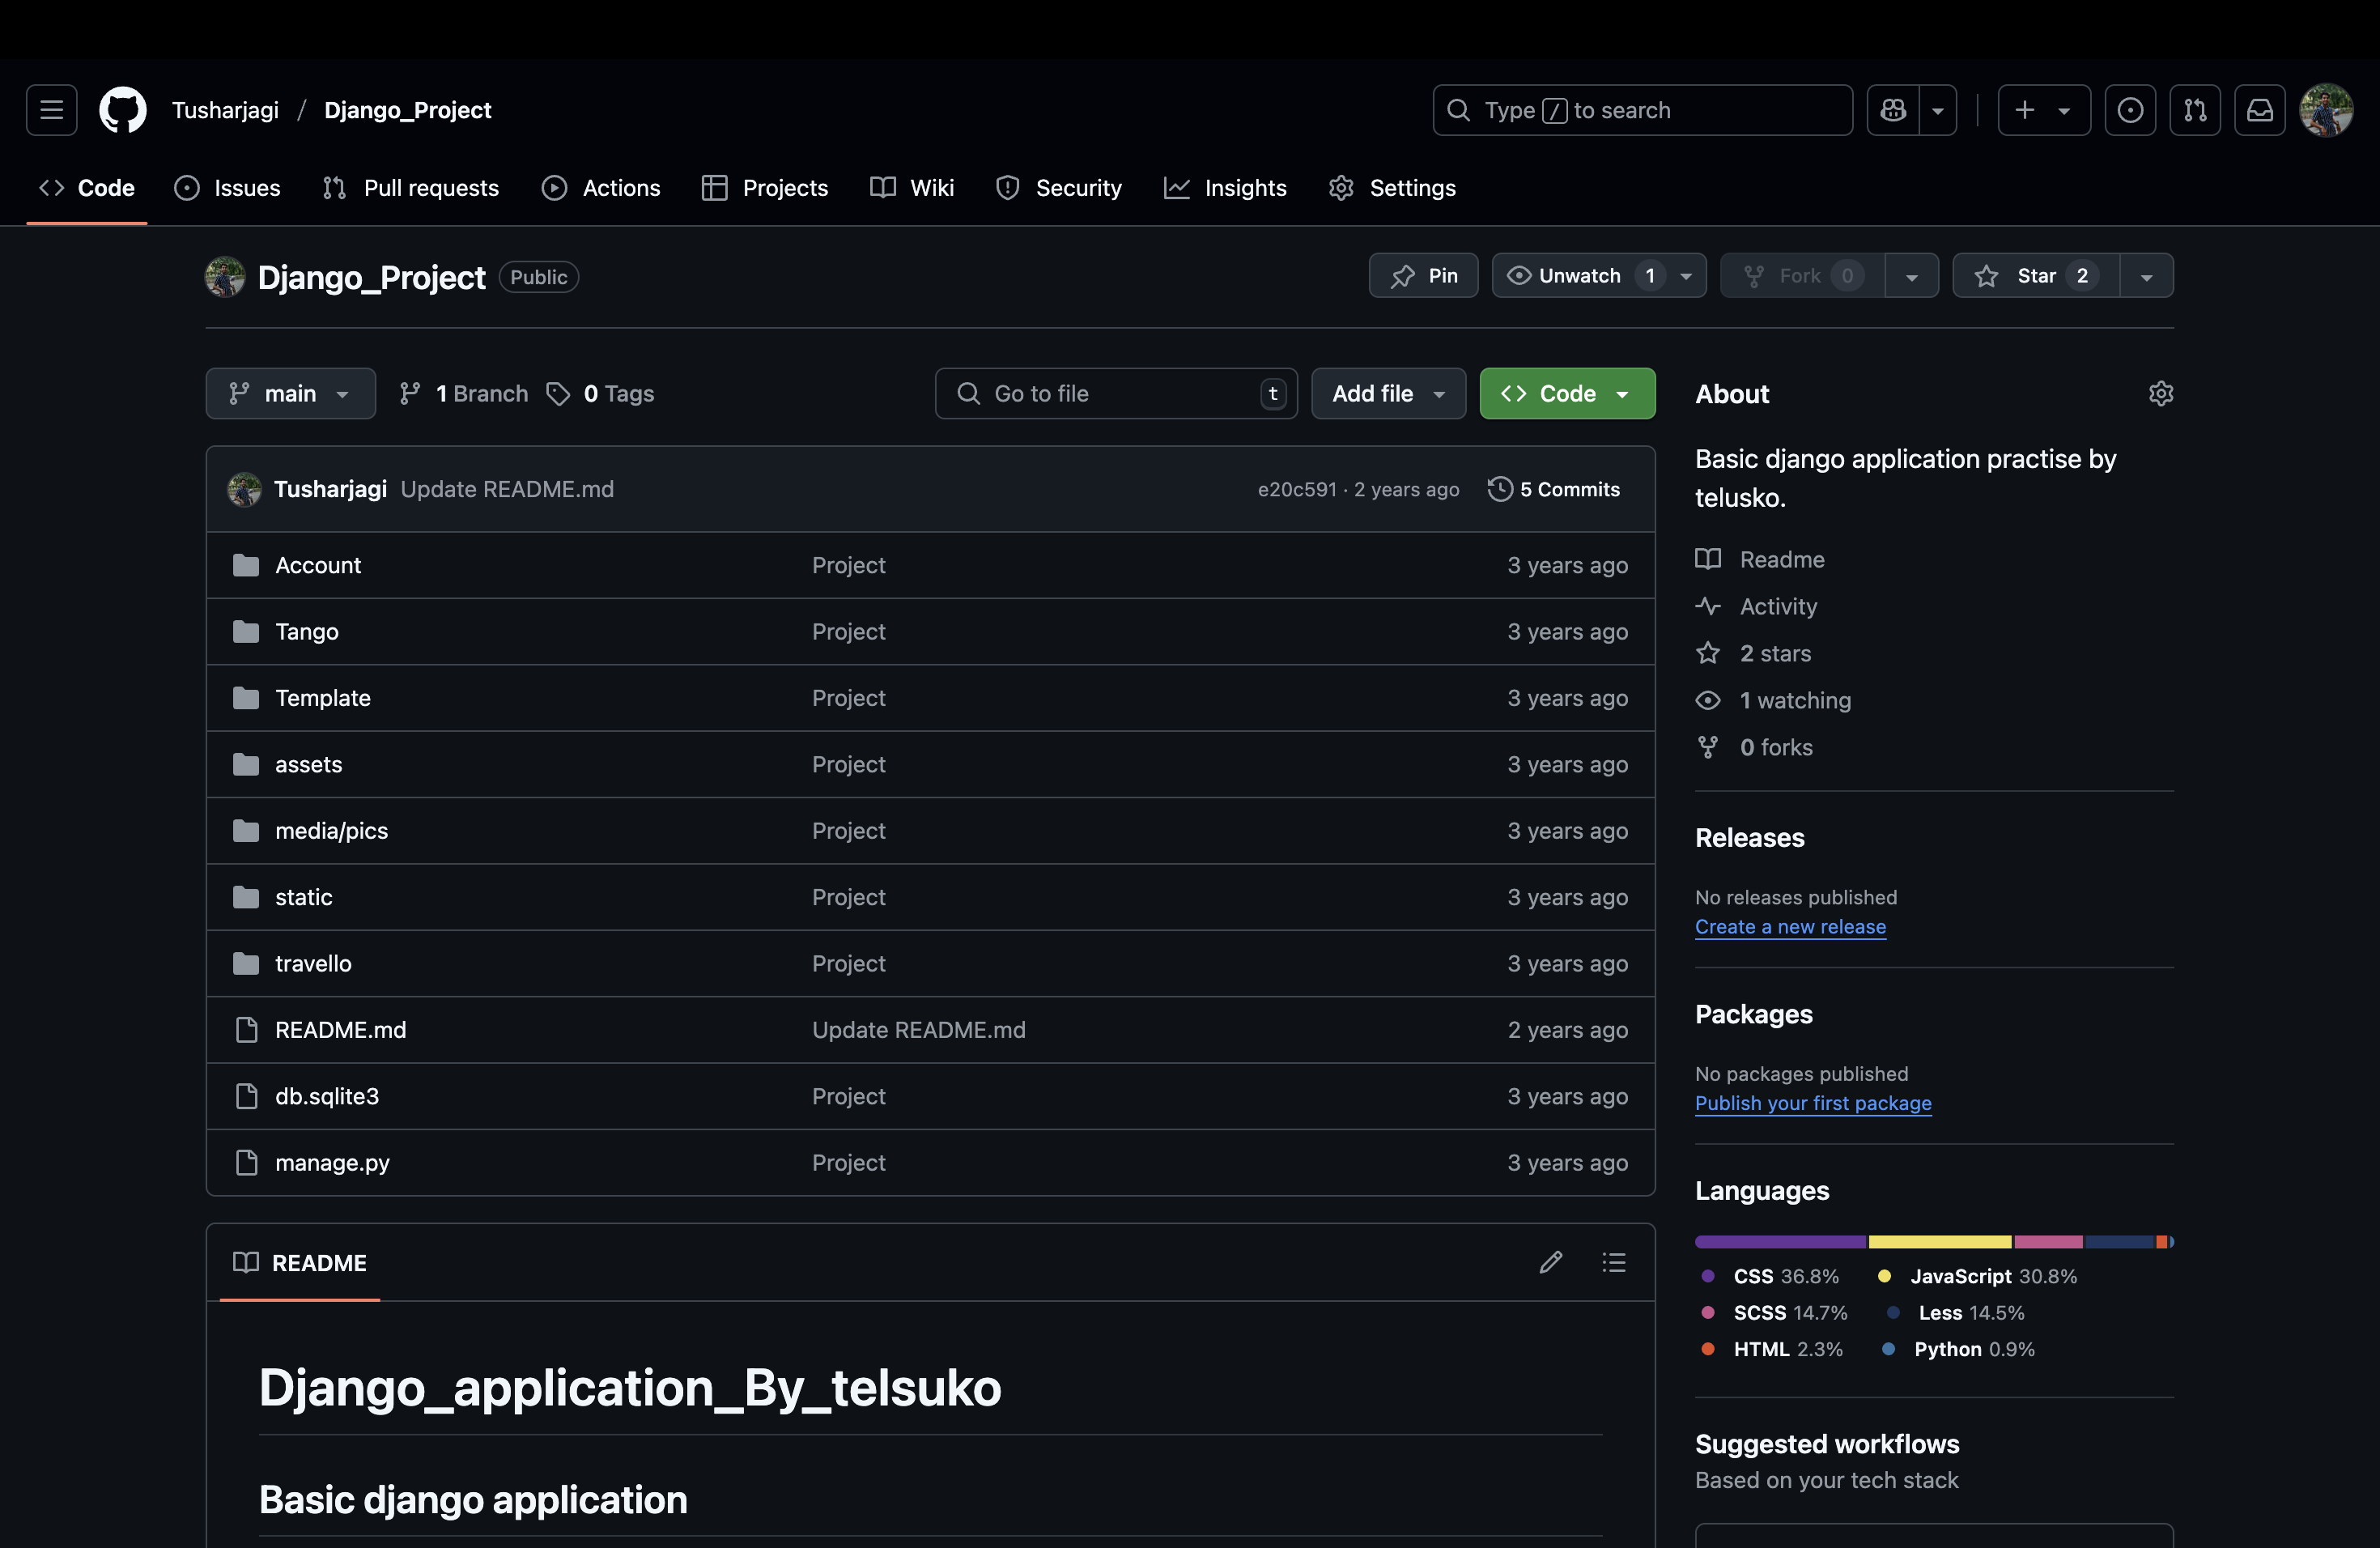Switch to the Issues tab
This screenshot has height=1548, width=2380.
227,188
